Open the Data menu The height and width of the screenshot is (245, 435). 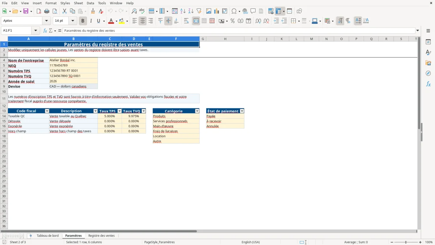(x=90, y=3)
